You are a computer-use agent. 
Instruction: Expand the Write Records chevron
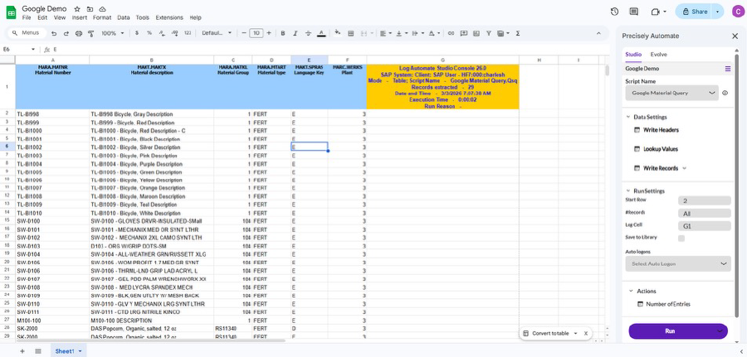tap(685, 168)
